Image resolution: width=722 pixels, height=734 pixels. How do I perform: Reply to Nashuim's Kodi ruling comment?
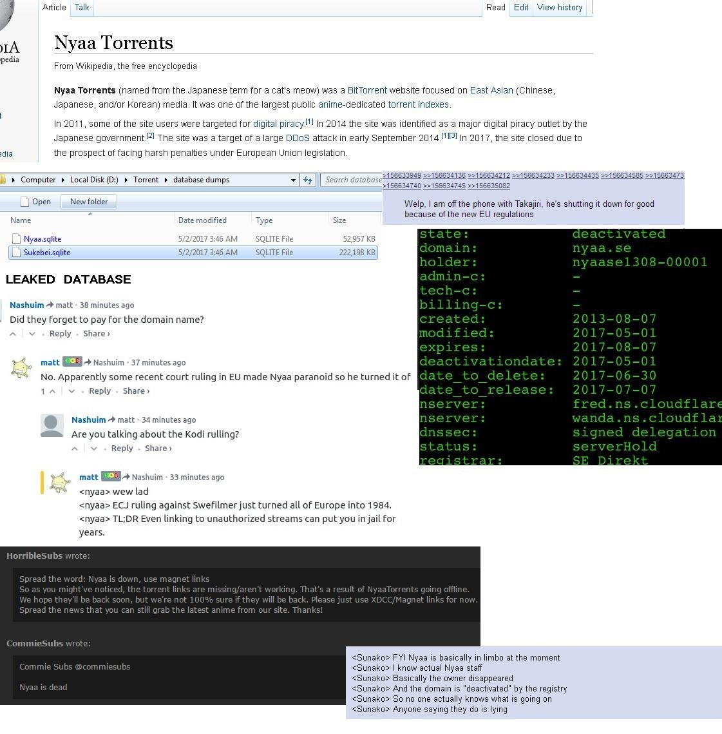[122, 449]
